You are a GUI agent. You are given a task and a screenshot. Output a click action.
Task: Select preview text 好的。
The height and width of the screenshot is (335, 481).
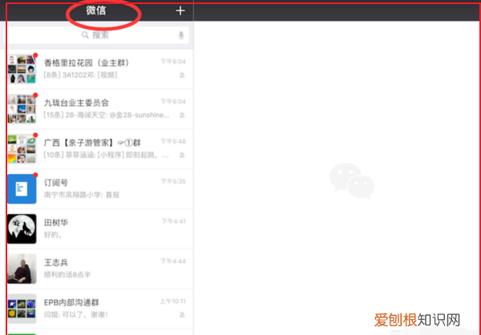coord(54,235)
